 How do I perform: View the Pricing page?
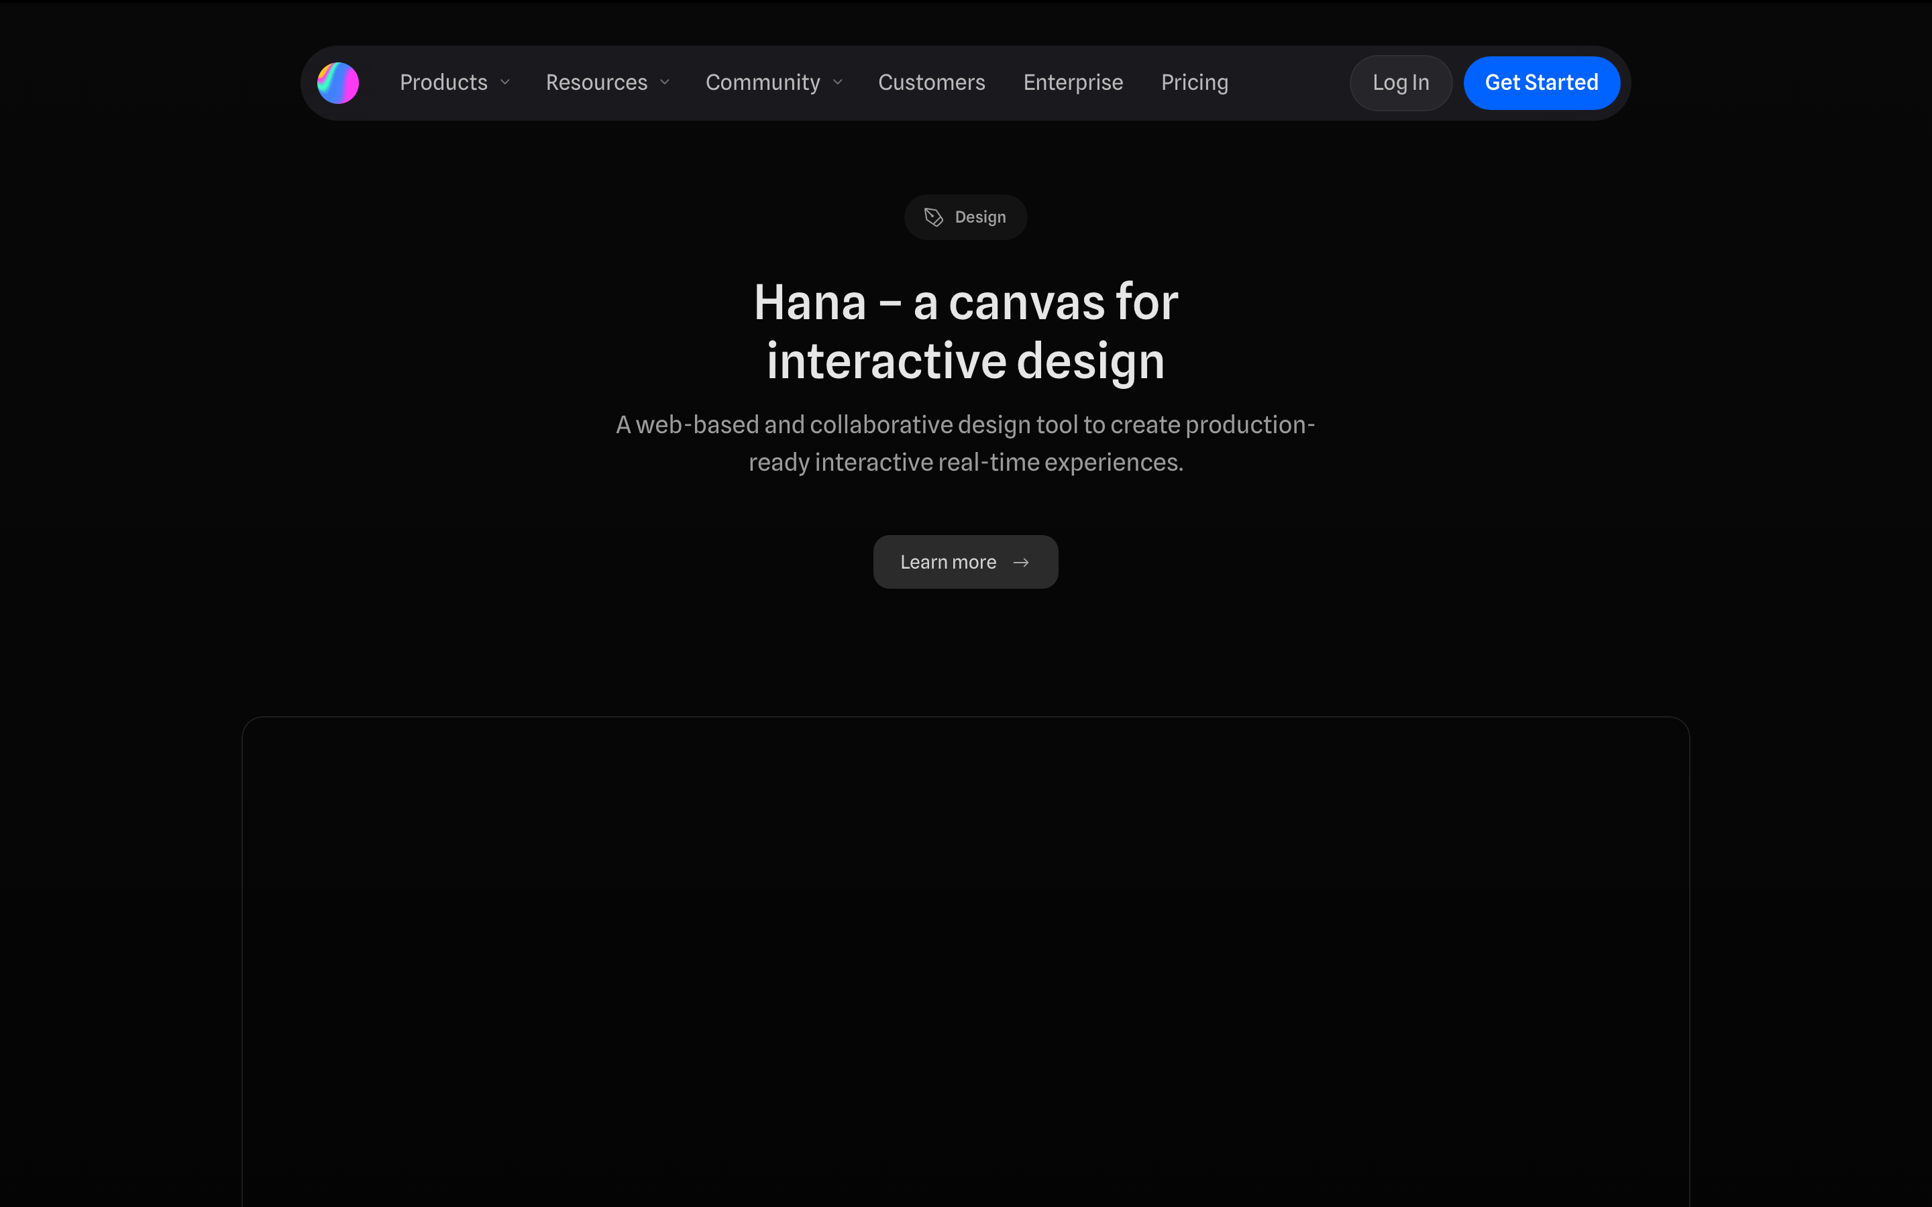pos(1194,82)
